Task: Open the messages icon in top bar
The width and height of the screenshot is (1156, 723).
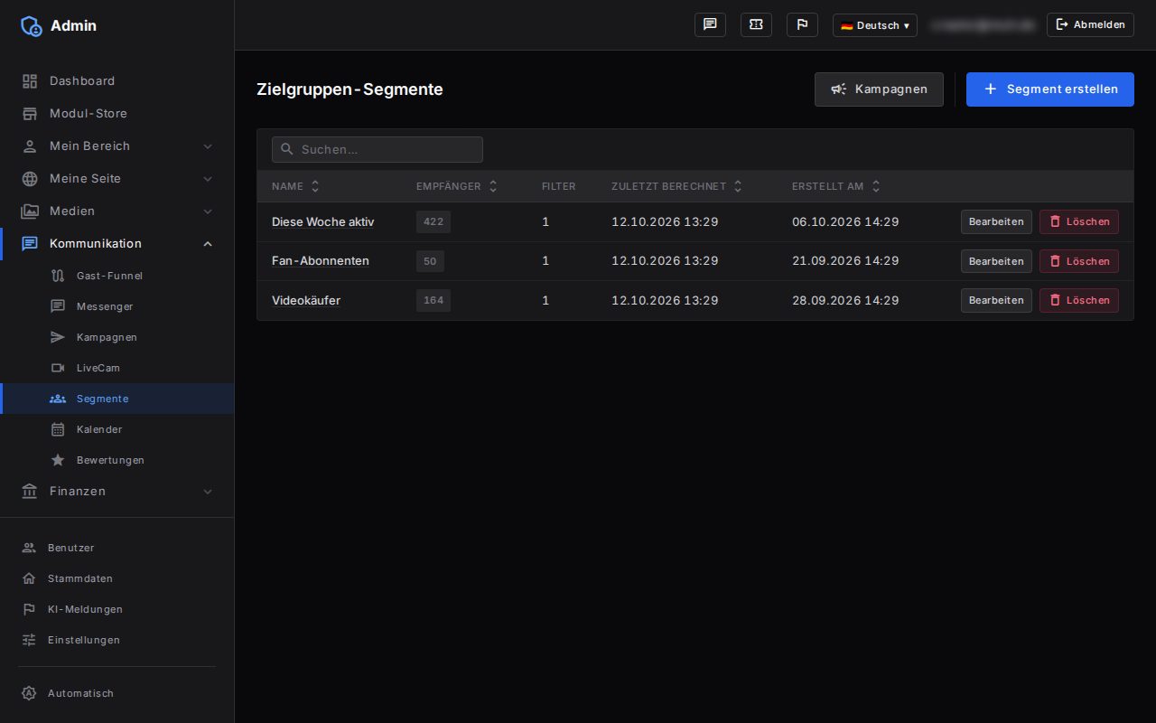Action: (x=710, y=24)
